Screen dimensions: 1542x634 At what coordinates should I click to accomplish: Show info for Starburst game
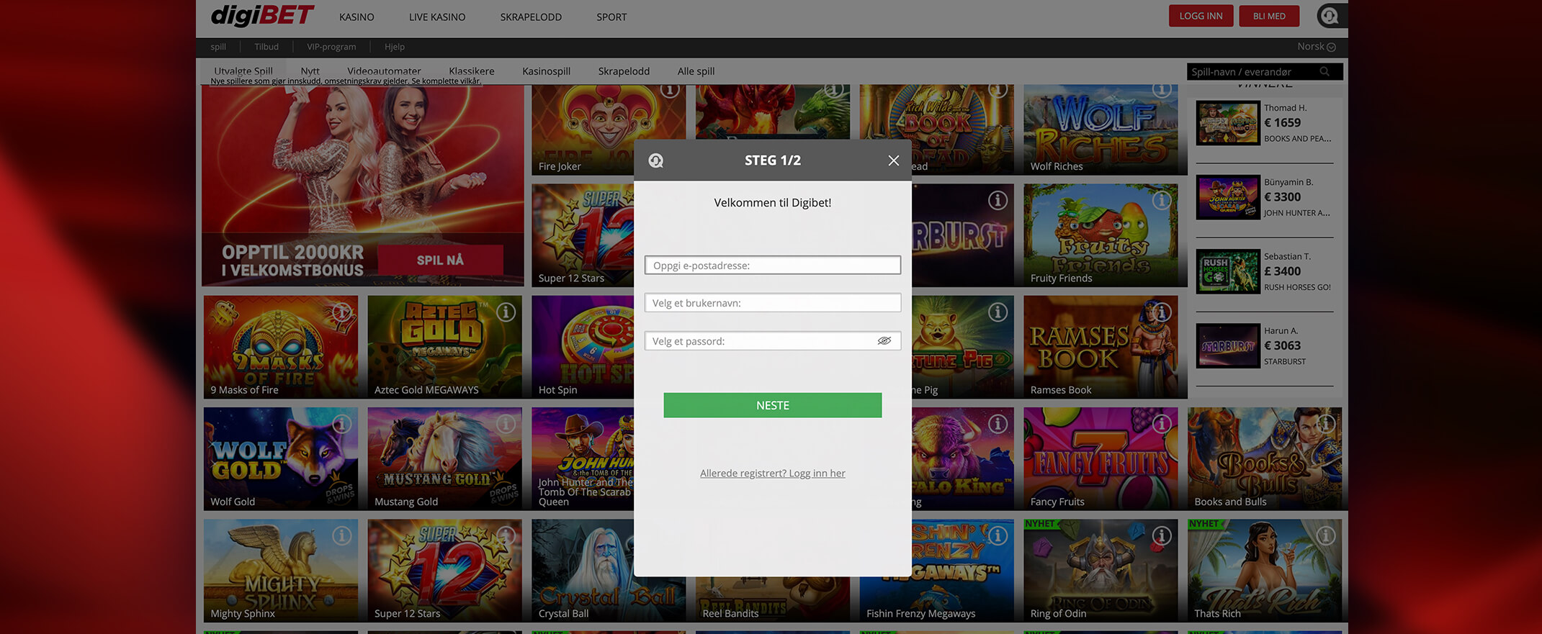point(998,200)
